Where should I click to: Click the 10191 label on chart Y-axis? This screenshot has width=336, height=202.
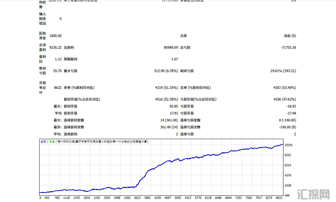[x=289, y=145]
